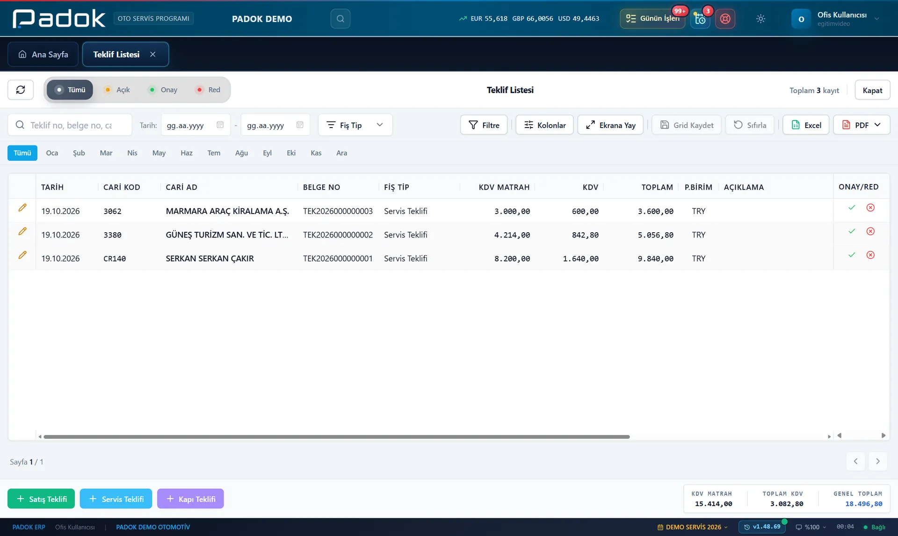Switch to the Ana Sayfa tab
898x536 pixels.
click(43, 54)
